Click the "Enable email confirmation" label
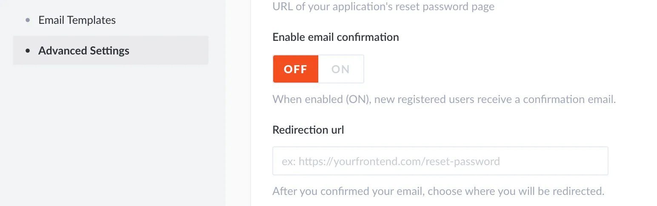Viewport: 657px width, 206px height. pos(336,37)
